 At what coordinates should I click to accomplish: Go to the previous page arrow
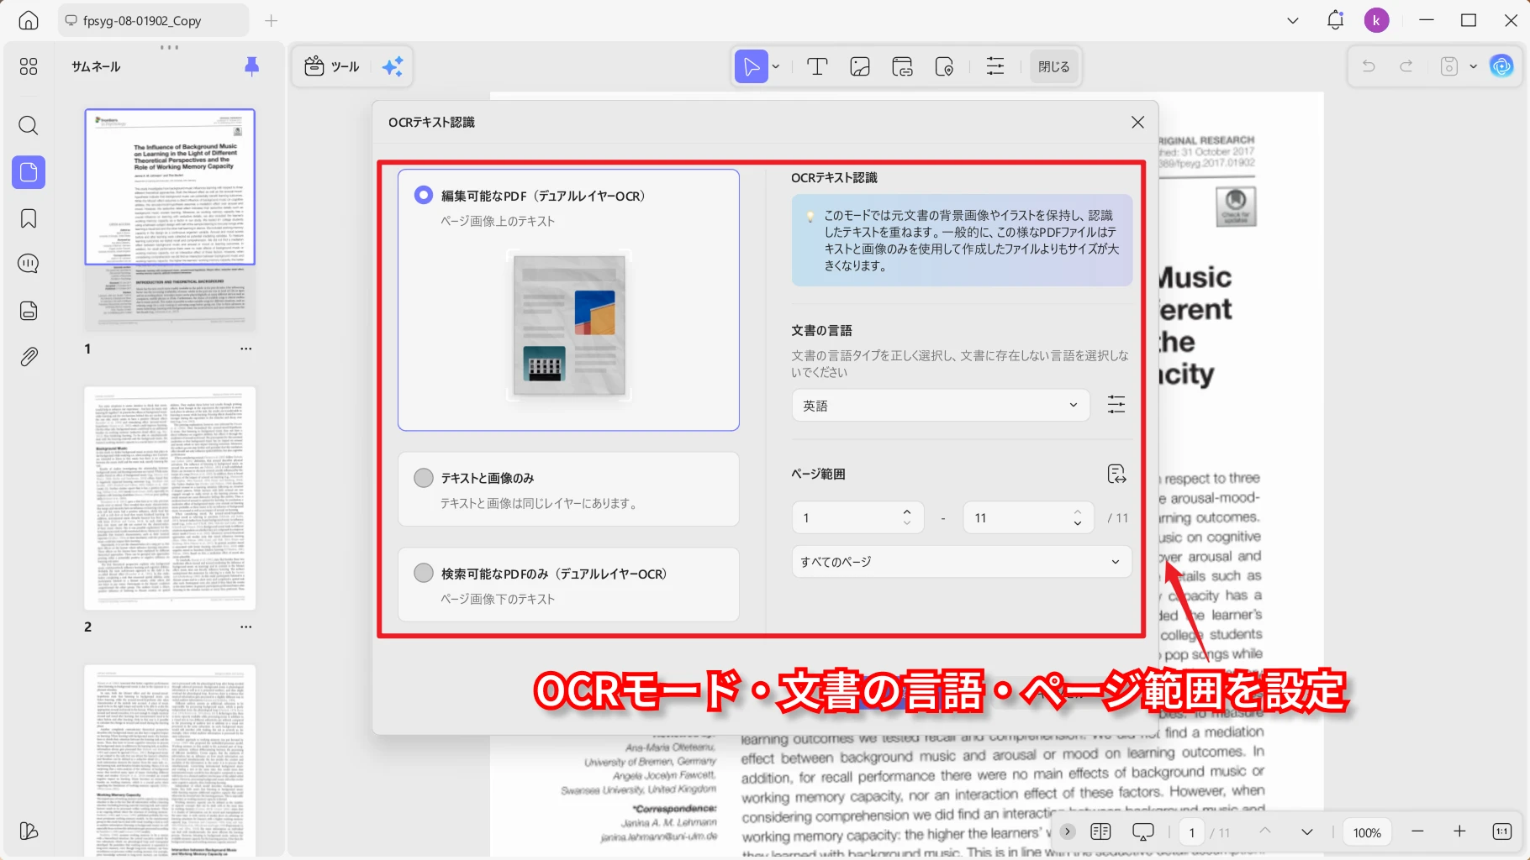tap(1264, 831)
